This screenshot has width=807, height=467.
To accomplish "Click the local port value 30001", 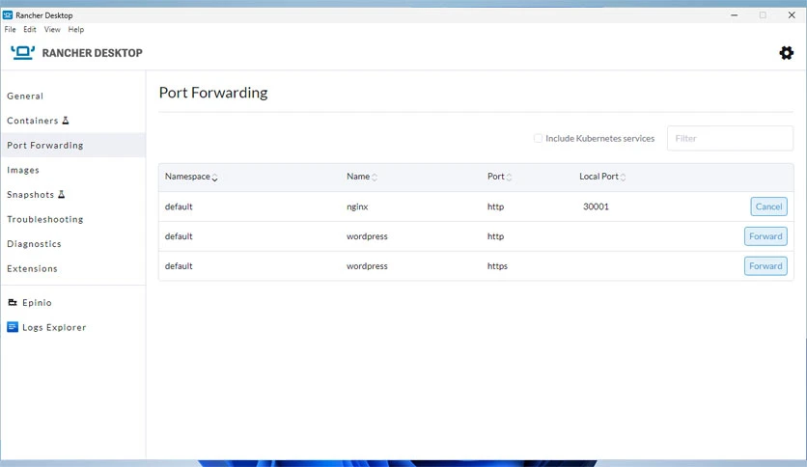I will click(x=596, y=206).
